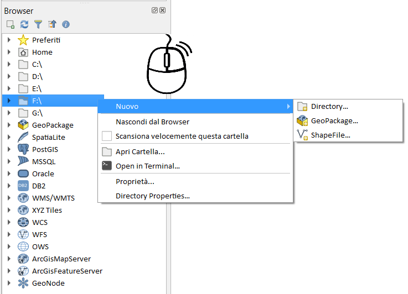Click Open in Terminal... entry
408x294 pixels.
(x=148, y=166)
